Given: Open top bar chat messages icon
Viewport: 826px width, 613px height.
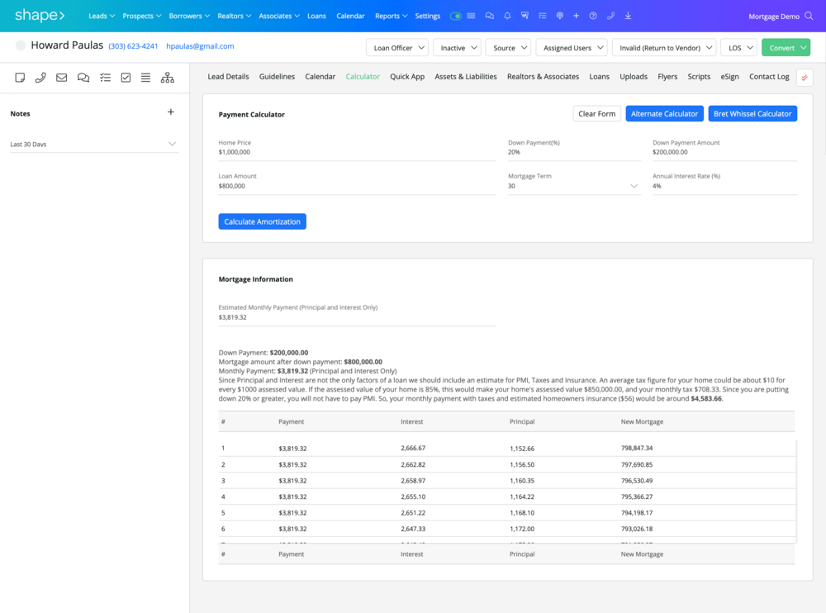Looking at the screenshot, I should pyautogui.click(x=489, y=16).
